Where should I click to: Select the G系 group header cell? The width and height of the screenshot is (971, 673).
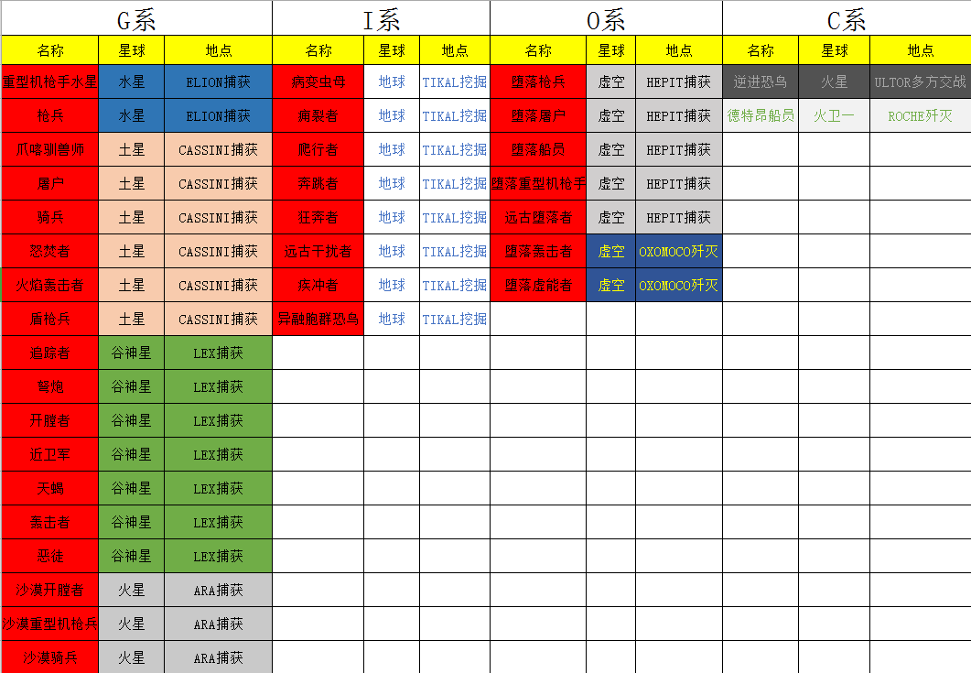137,18
